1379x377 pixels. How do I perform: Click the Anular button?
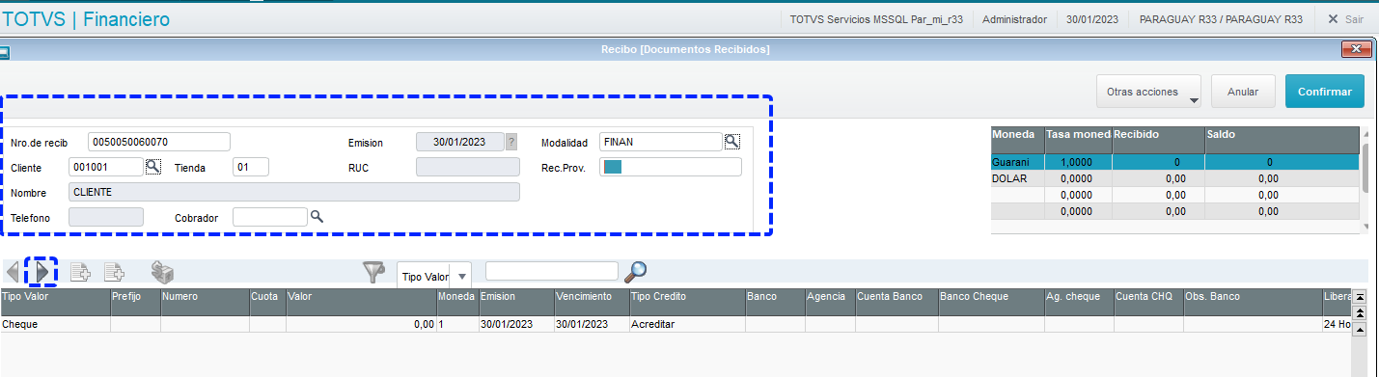pyautogui.click(x=1243, y=92)
